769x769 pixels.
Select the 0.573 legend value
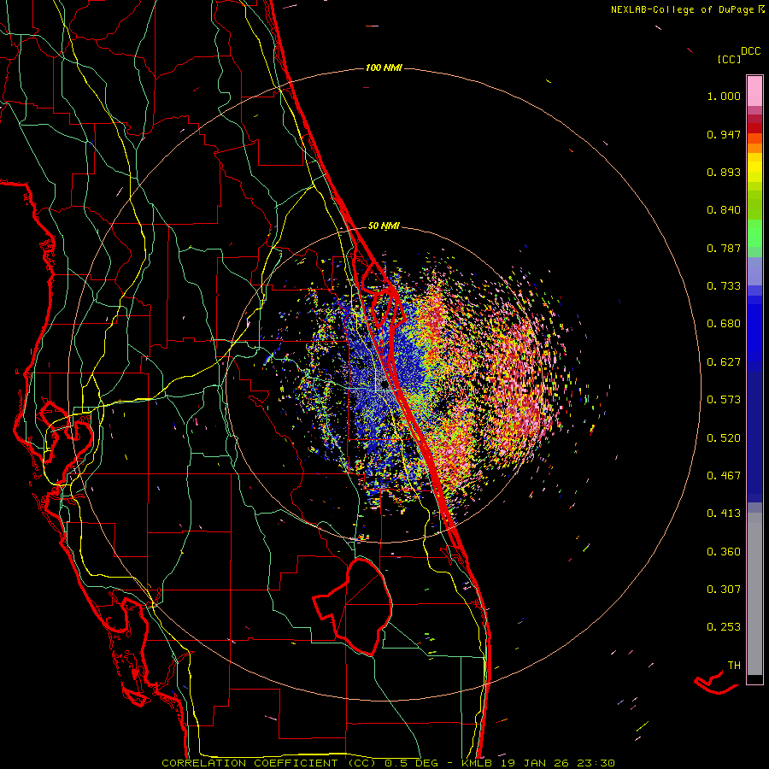724,400
